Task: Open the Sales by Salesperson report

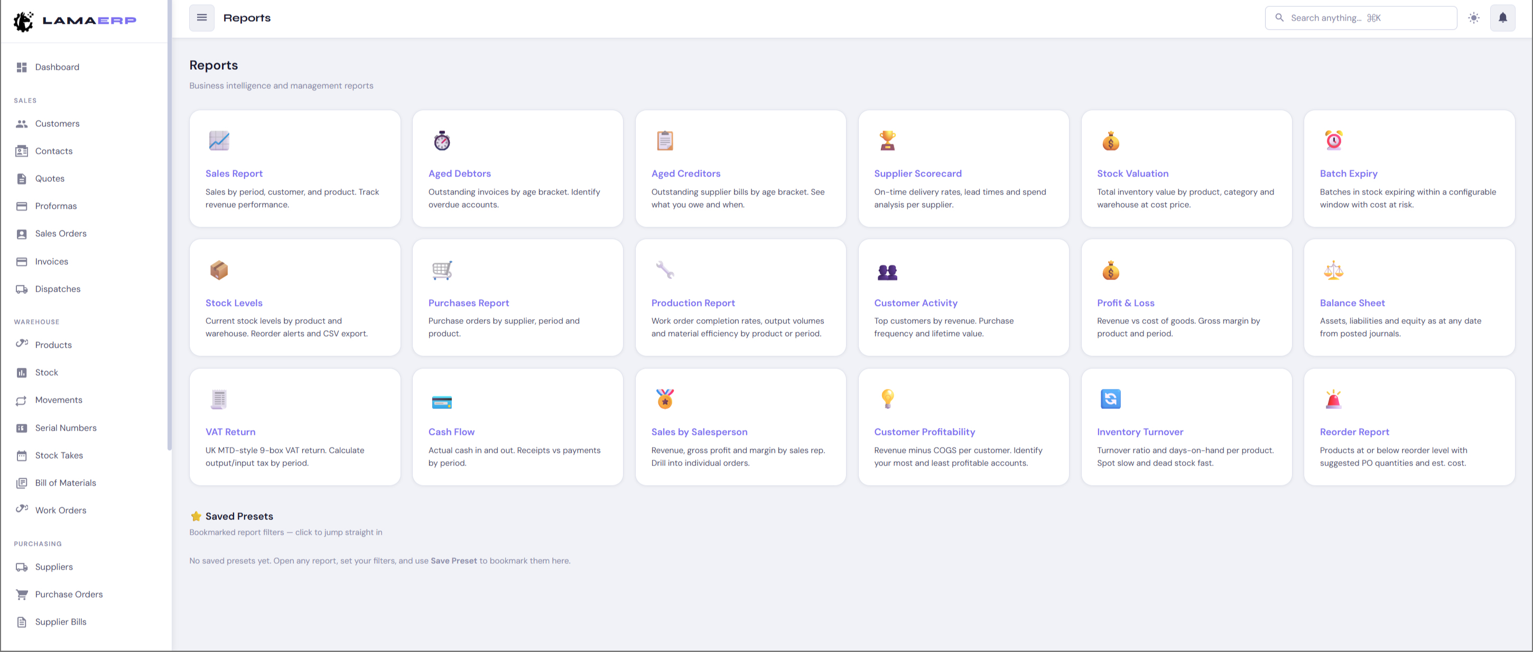Action: [699, 432]
